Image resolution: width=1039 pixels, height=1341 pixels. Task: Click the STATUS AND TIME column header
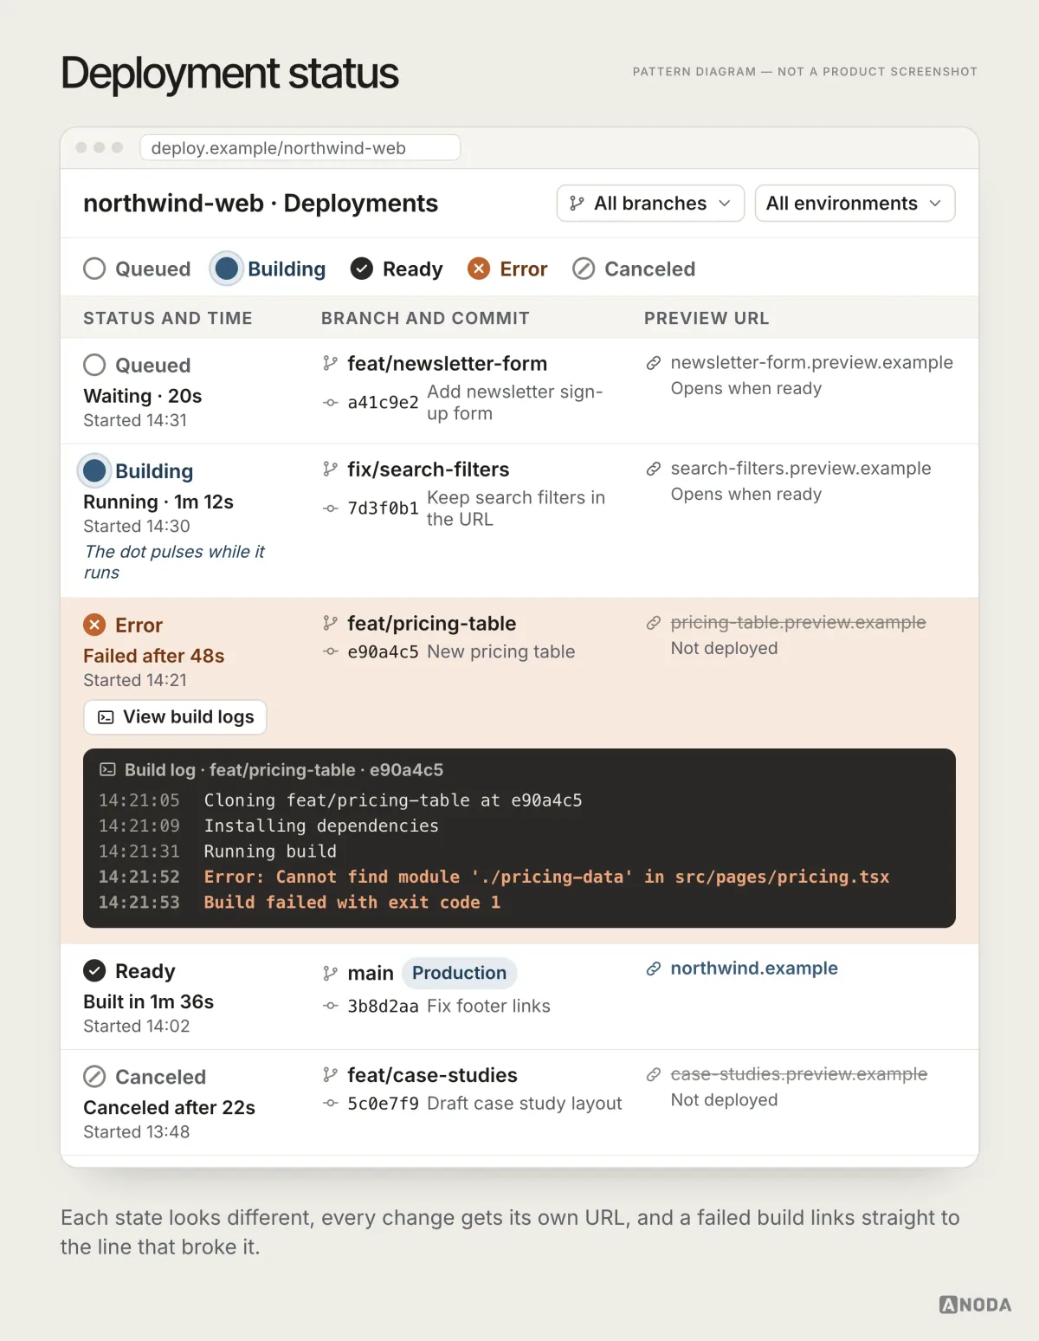168,318
